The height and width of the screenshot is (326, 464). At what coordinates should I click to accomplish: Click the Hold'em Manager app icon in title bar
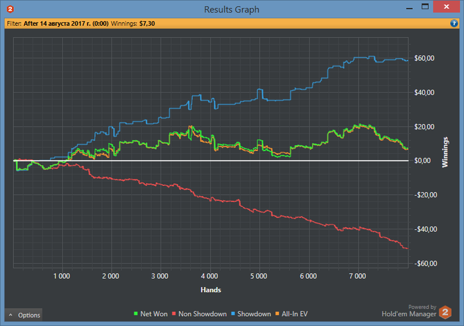pyautogui.click(x=10, y=9)
